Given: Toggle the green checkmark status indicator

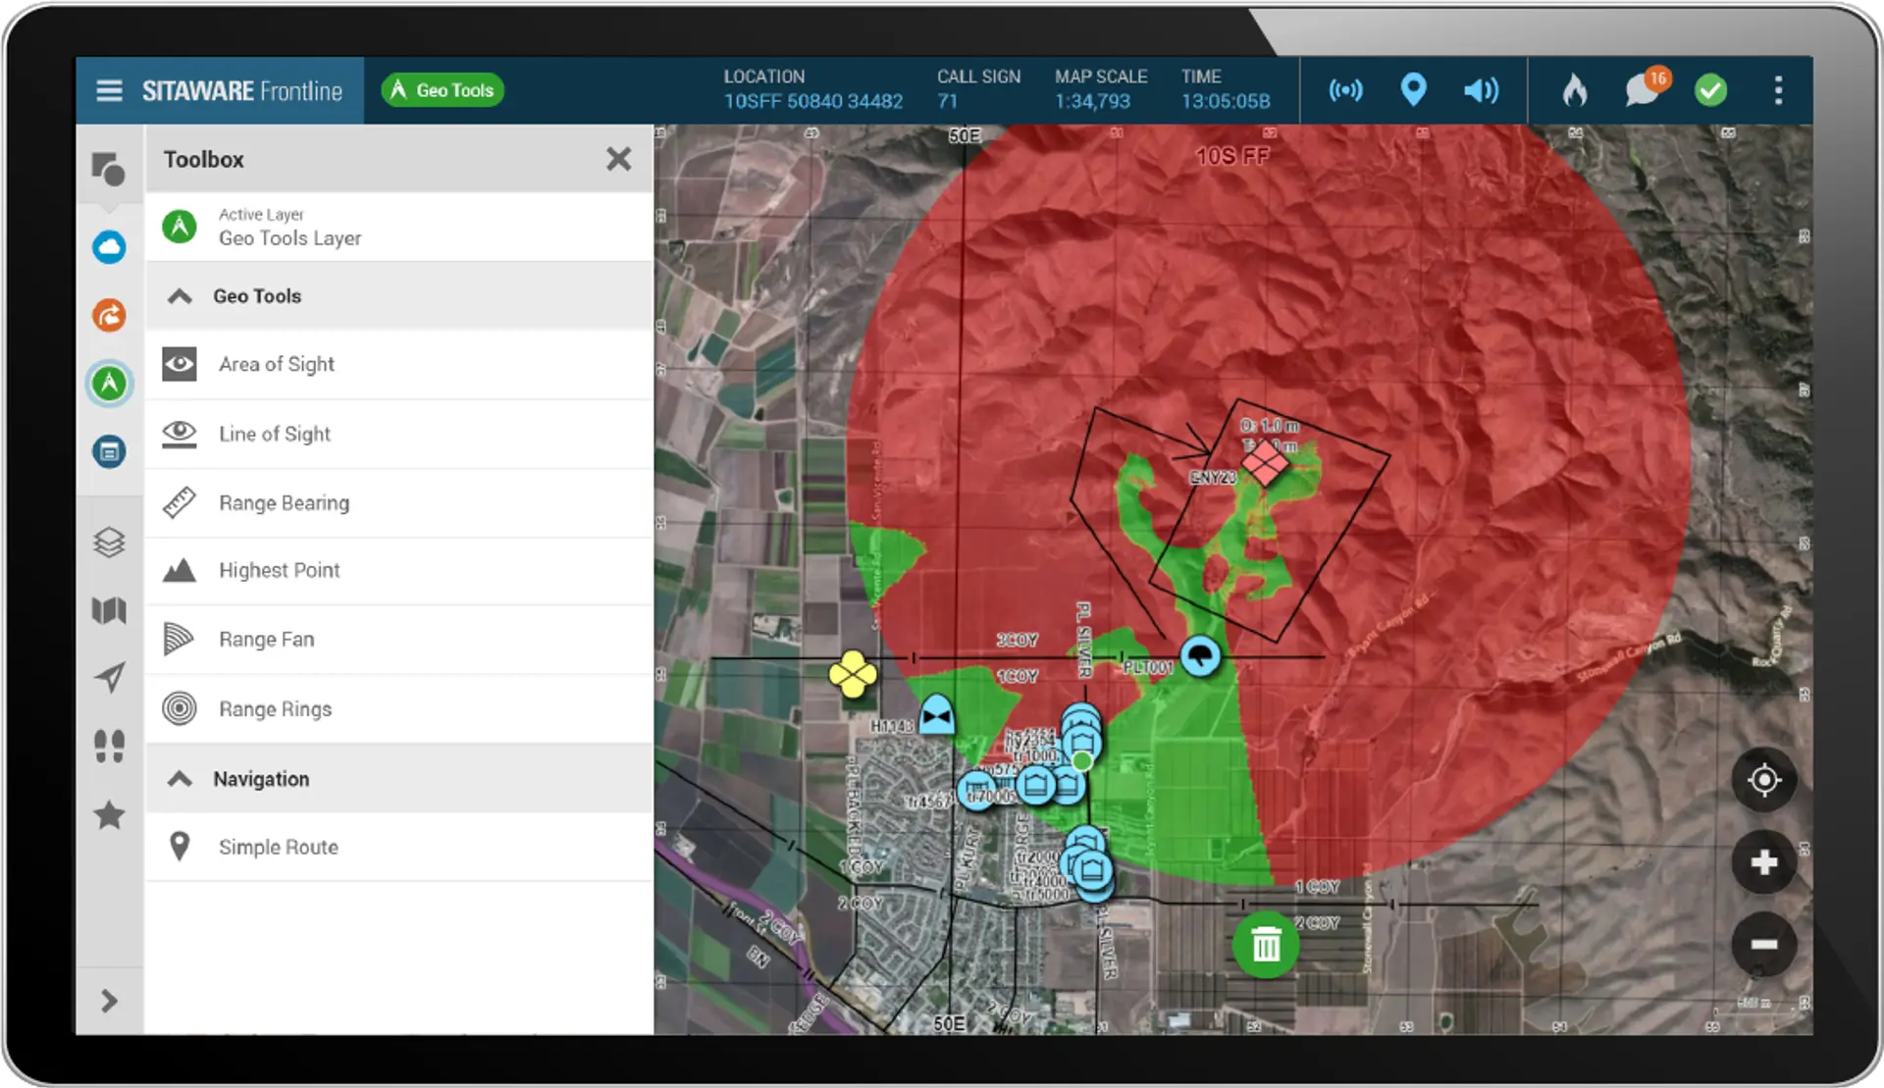Looking at the screenshot, I should [1711, 90].
